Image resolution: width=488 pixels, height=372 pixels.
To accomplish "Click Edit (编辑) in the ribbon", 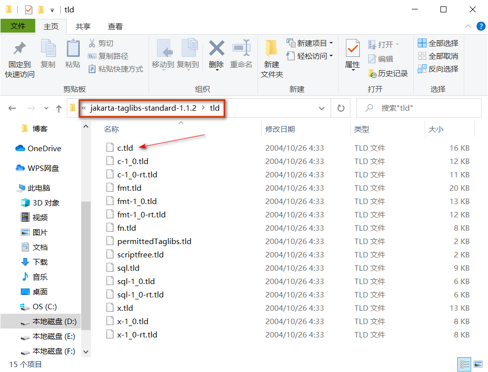I will (381, 59).
